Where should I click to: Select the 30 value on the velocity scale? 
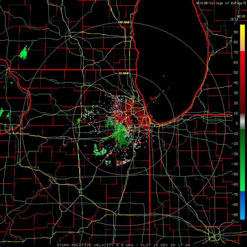[x=236, y=93]
